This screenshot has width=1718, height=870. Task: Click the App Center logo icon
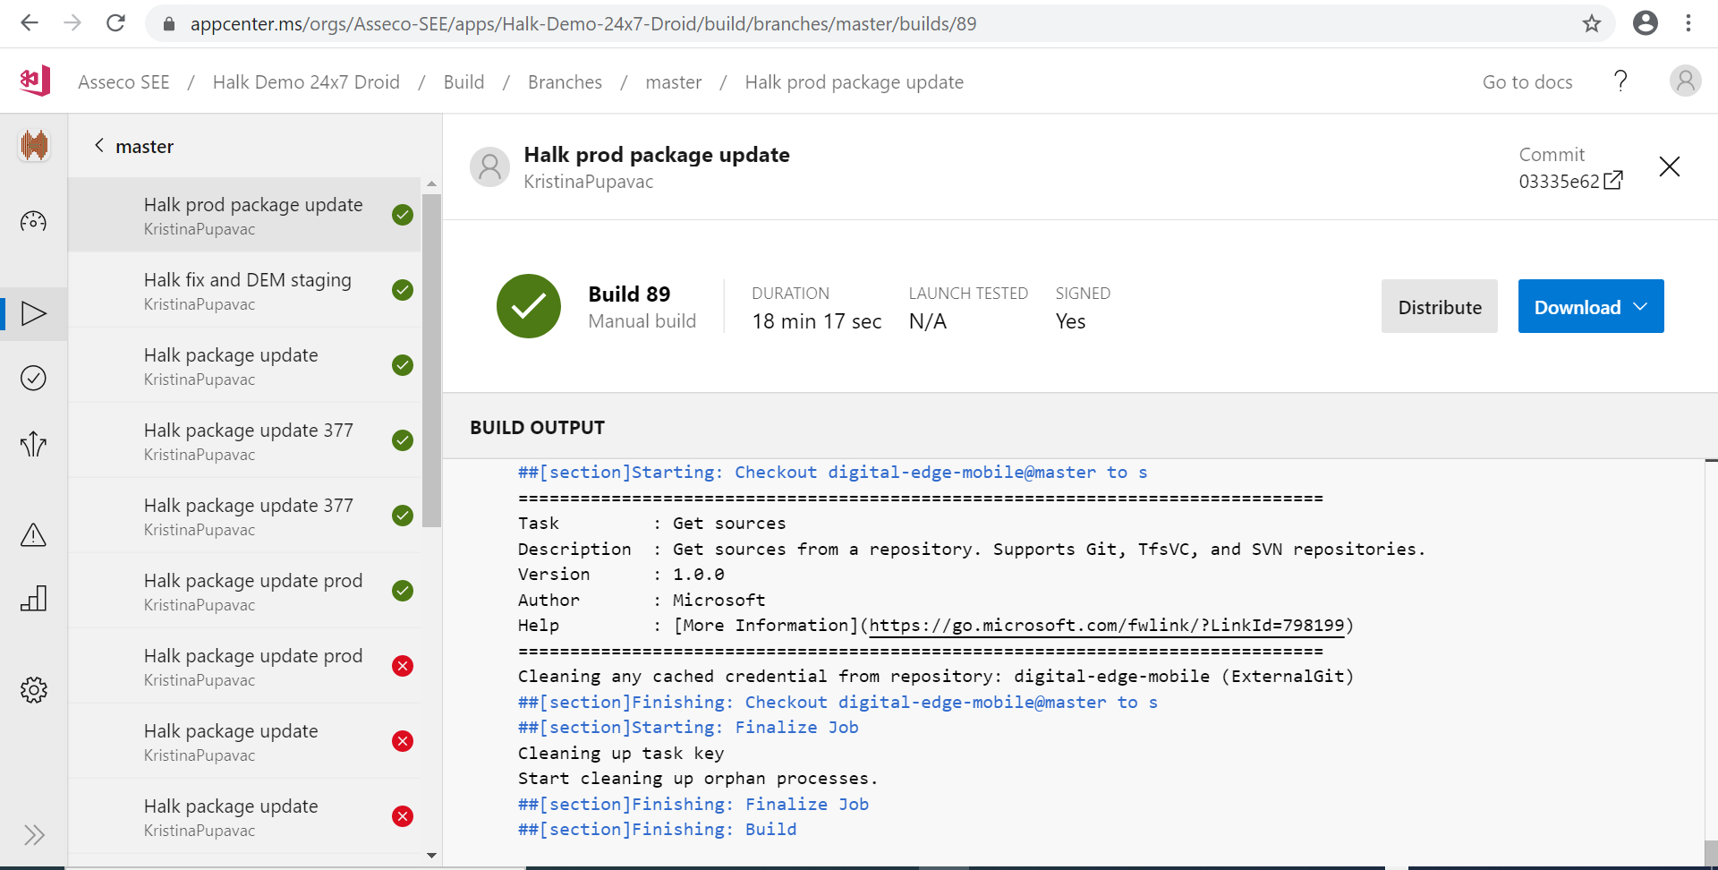(x=35, y=81)
